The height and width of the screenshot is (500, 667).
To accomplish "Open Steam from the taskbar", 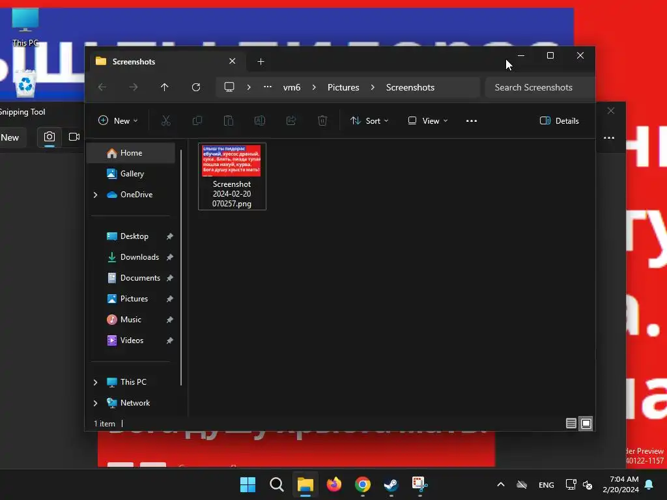I will click(x=391, y=484).
